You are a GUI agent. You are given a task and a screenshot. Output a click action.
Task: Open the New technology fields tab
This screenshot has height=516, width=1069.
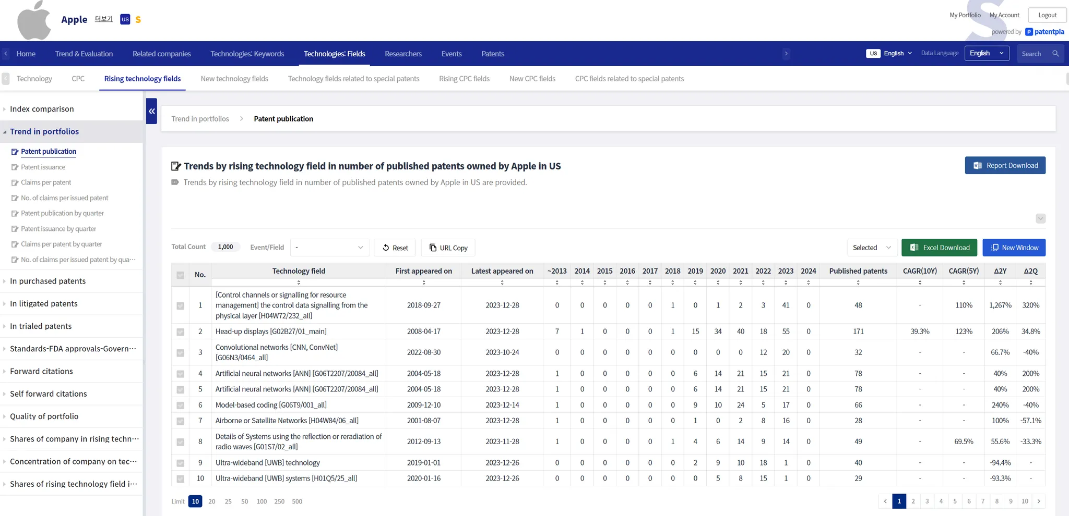pyautogui.click(x=234, y=79)
